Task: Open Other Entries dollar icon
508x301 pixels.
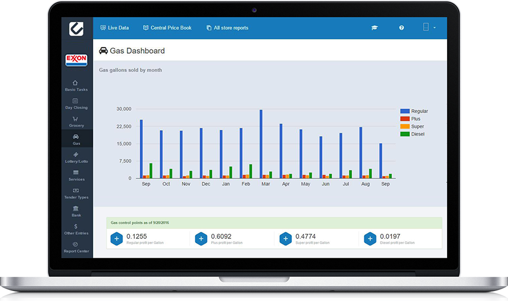Action: pyautogui.click(x=75, y=226)
